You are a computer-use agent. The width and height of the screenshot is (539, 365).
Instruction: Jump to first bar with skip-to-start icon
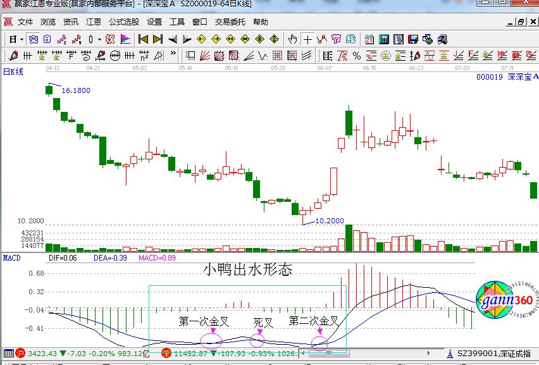tap(143, 39)
